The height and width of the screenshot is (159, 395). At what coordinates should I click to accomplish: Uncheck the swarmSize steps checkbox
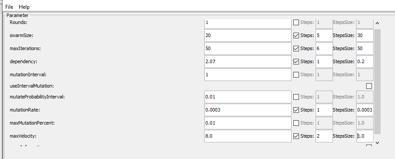pos(296,35)
